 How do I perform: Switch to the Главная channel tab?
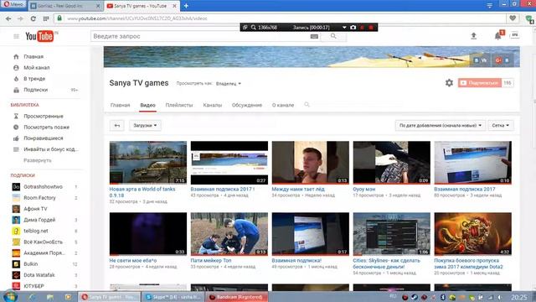(120, 105)
